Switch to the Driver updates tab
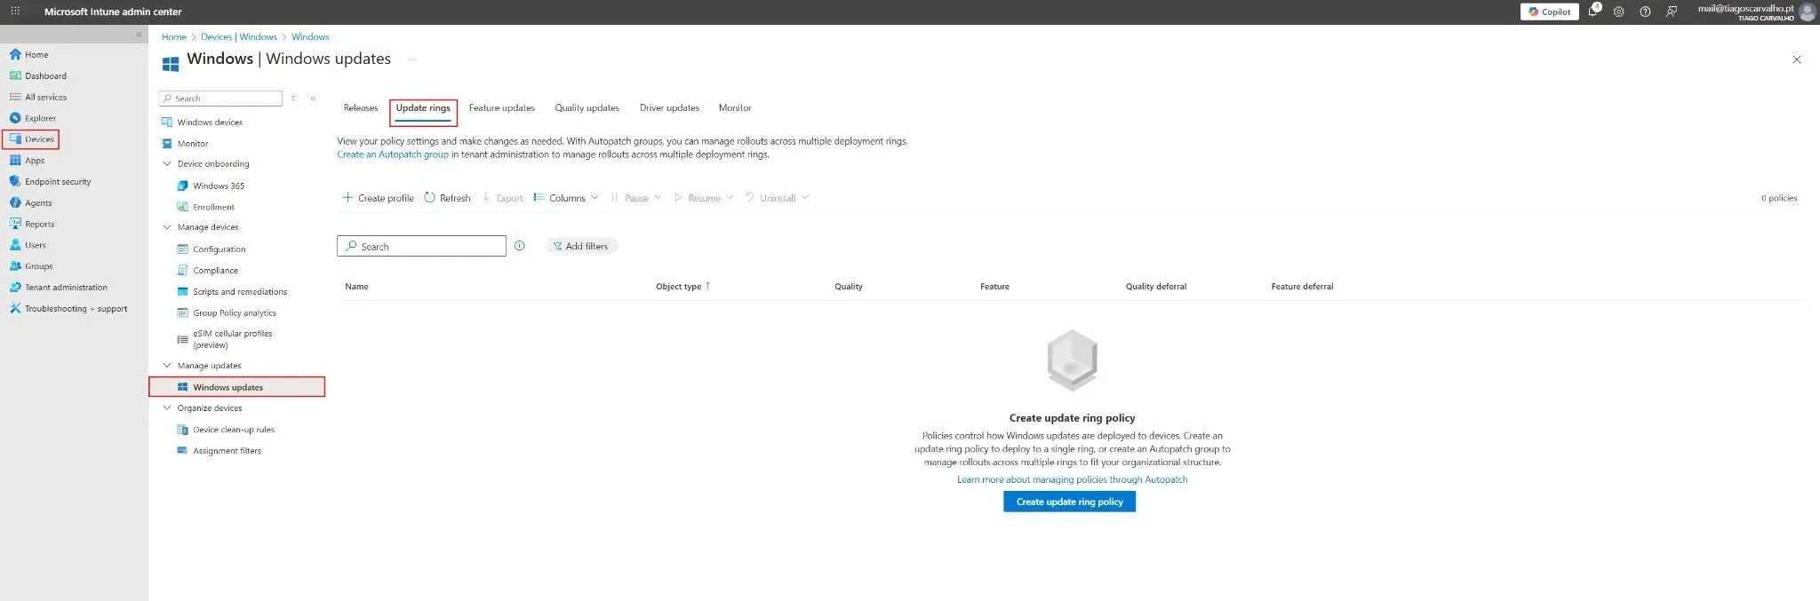Viewport: 1820px width, 601px height. (x=669, y=108)
